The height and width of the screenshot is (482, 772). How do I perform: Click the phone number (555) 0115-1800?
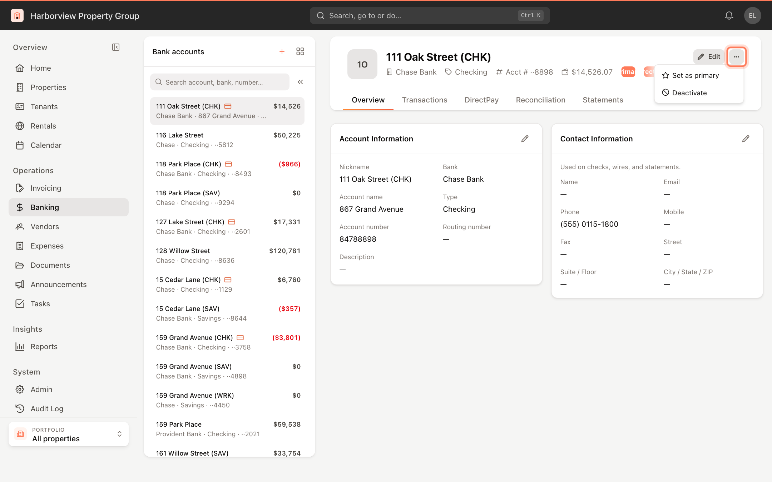click(589, 224)
